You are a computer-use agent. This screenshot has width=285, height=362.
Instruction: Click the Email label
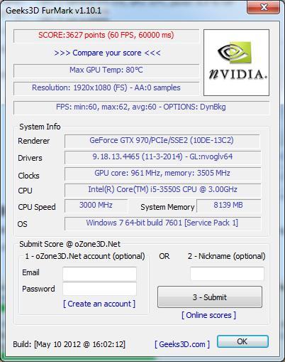(x=30, y=272)
